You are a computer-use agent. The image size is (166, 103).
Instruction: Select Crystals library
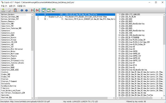coord(5,72)
